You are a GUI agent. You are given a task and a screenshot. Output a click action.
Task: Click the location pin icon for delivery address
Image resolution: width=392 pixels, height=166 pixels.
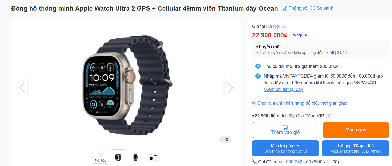(254, 103)
